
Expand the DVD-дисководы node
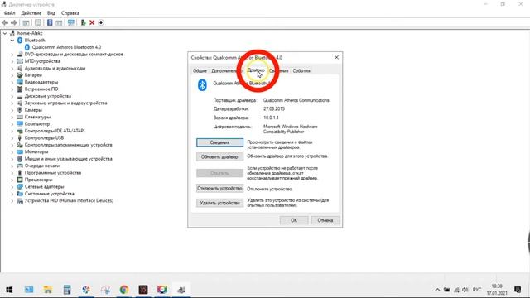[x=12, y=54]
